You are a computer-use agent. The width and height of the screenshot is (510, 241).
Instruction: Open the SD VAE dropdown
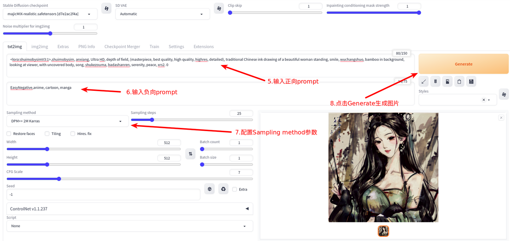click(x=163, y=14)
